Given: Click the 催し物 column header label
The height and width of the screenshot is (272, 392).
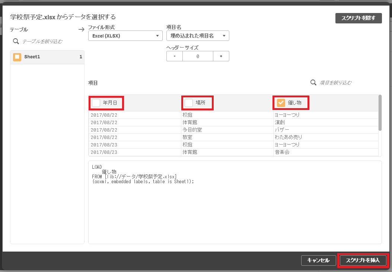Looking at the screenshot, I should [x=295, y=103].
